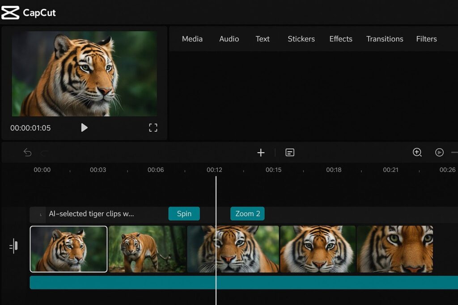The width and height of the screenshot is (458, 305).
Task: Select the Zoom 2 effect badge
Action: [247, 213]
